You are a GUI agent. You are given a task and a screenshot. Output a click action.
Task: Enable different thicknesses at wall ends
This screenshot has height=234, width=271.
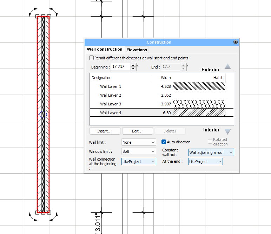pyautogui.click(x=92, y=58)
